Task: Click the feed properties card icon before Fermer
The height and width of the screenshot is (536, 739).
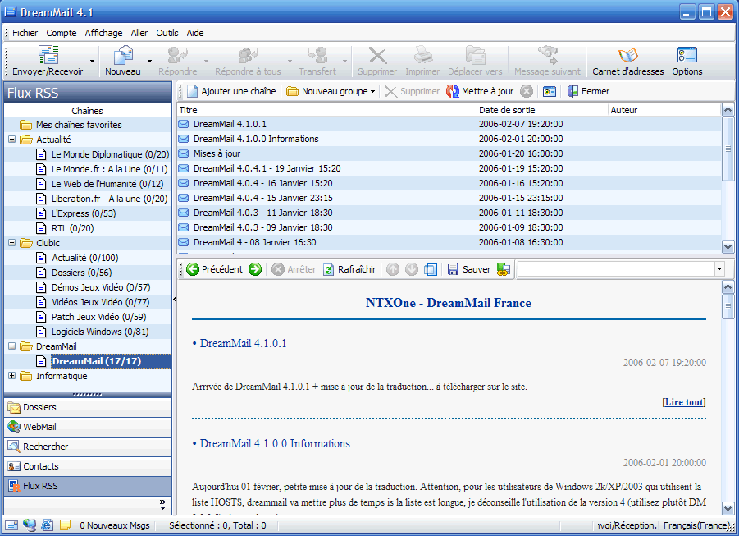Action: 549,92
